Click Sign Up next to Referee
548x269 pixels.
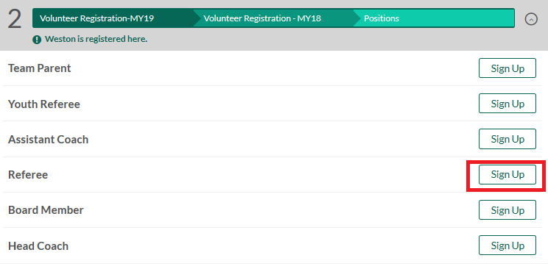[x=507, y=174]
